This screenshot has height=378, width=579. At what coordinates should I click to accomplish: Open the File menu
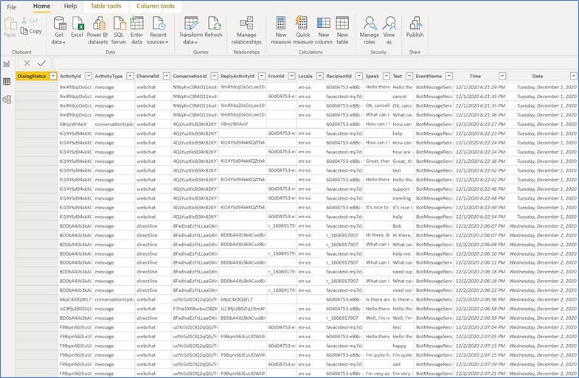point(12,7)
